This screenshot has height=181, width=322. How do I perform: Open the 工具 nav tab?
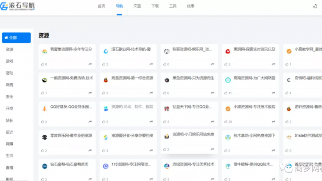[x=173, y=6]
